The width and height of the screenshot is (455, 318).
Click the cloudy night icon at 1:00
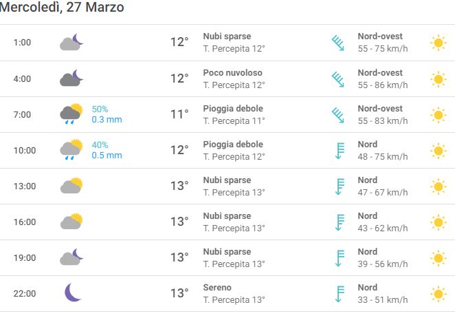click(x=71, y=42)
